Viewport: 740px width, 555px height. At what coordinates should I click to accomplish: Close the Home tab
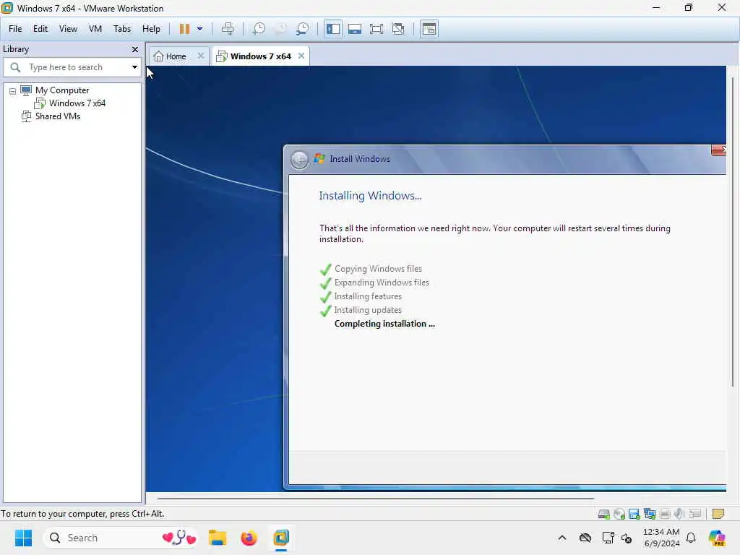[201, 56]
